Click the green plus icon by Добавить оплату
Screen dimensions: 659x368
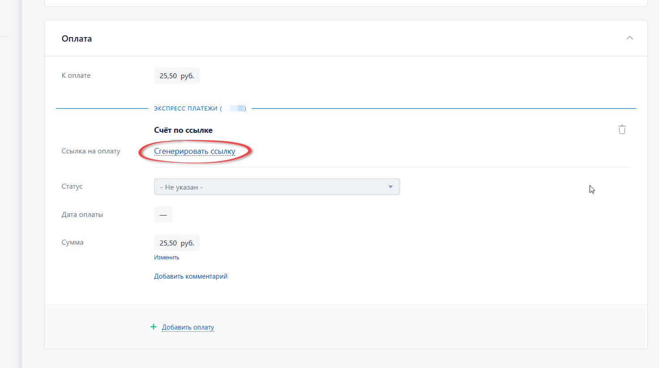[153, 327]
